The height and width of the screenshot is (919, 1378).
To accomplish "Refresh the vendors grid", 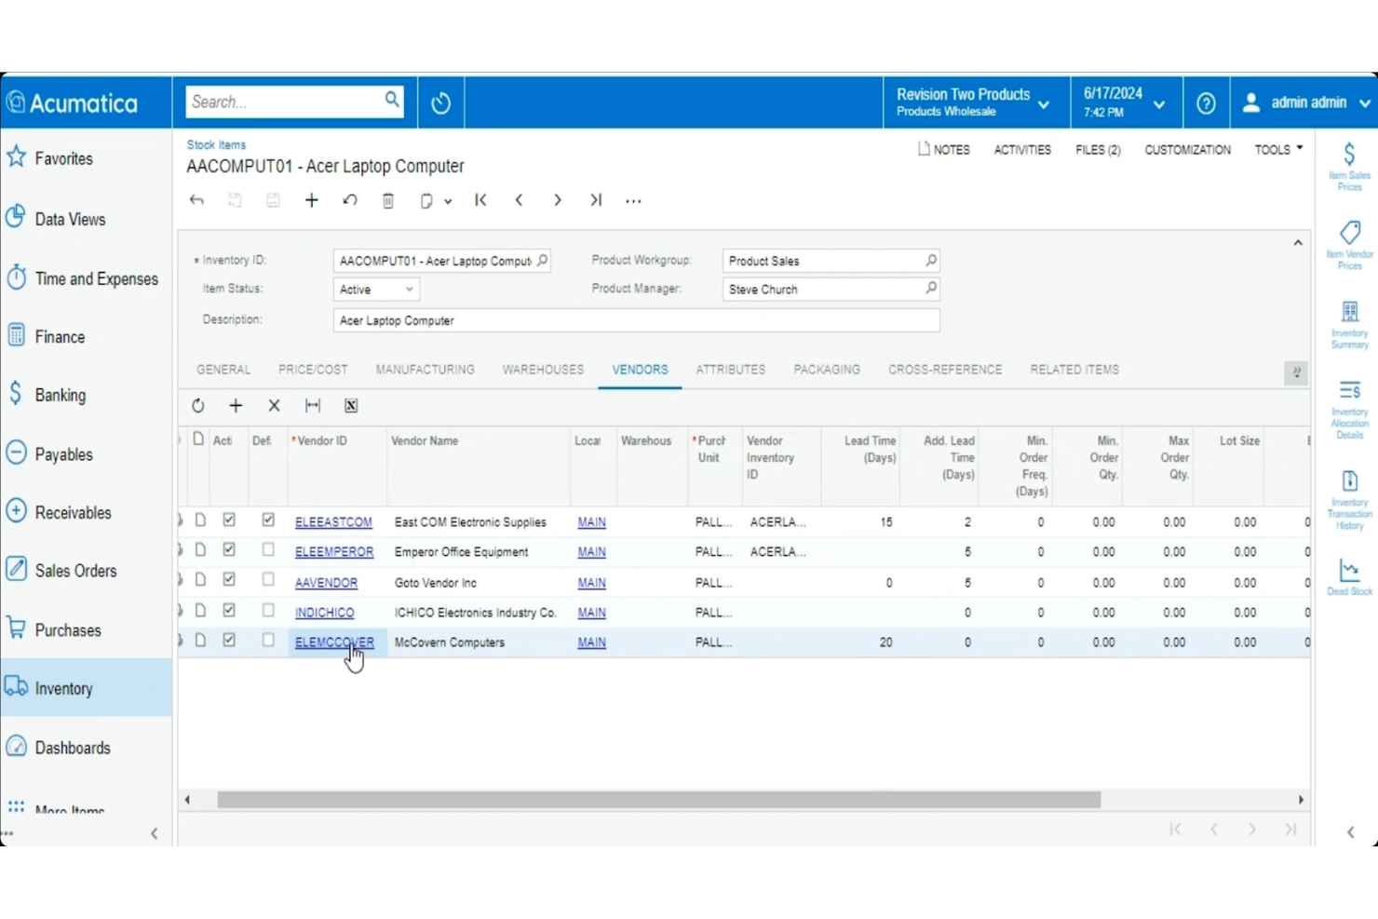I will [198, 405].
